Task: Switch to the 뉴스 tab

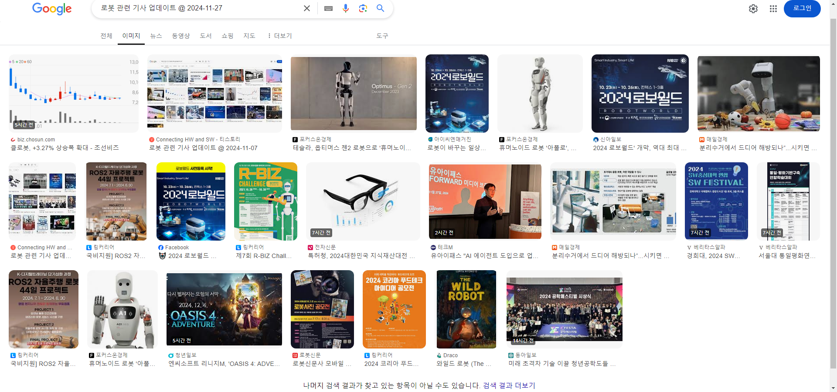Action: coord(156,36)
